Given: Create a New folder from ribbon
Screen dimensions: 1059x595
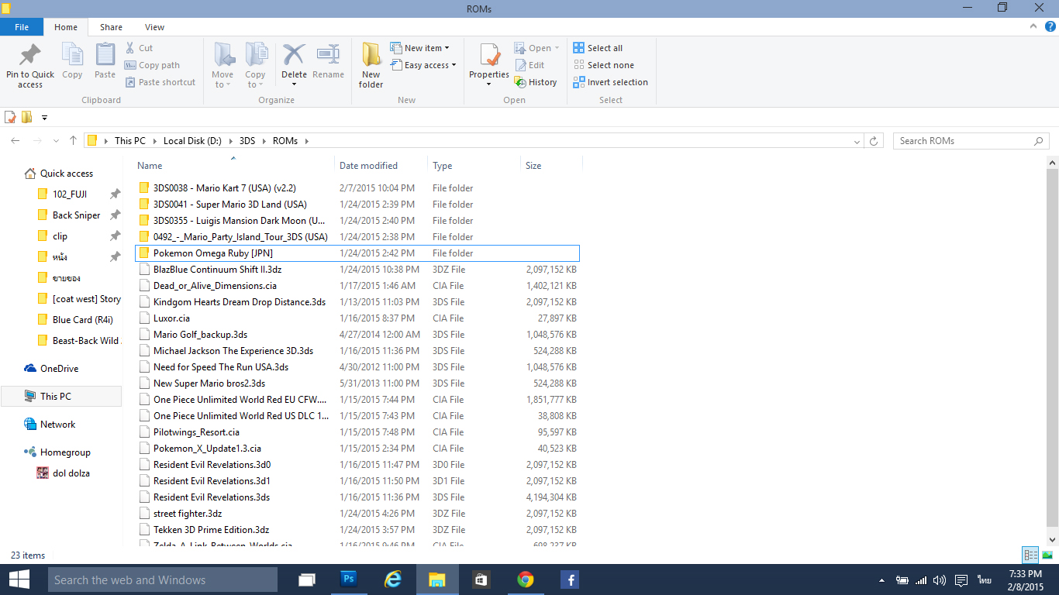Looking at the screenshot, I should tap(371, 65).
